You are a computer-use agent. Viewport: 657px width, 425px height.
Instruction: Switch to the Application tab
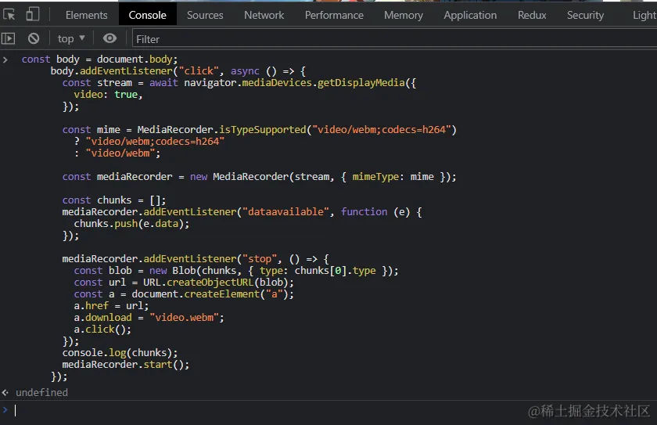(x=470, y=15)
